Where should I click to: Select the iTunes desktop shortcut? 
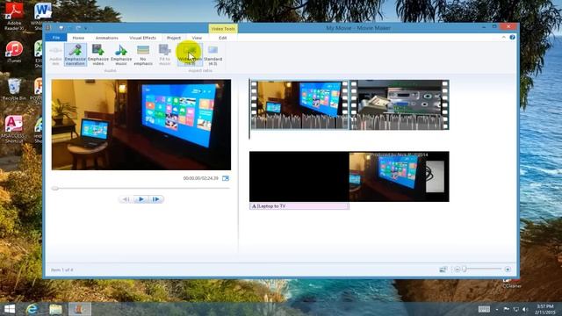tap(14, 52)
